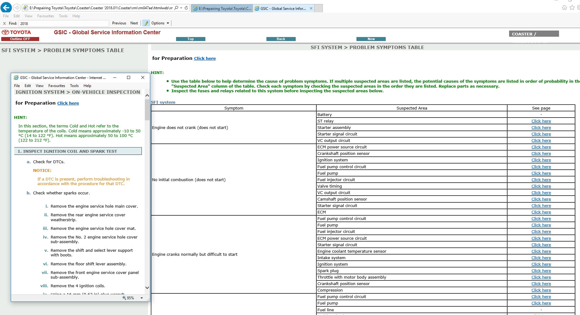The height and width of the screenshot is (315, 580).
Task: Open the address bar autocomplete dropdown arrow
Action: [181, 8]
